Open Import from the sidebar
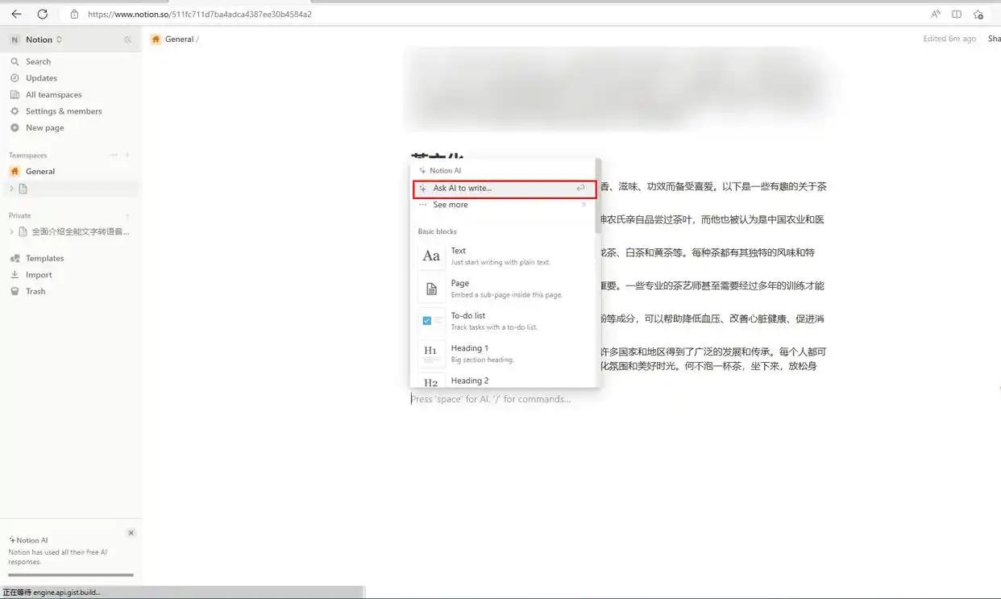Screen dimensions: 1001x599 pos(39,275)
